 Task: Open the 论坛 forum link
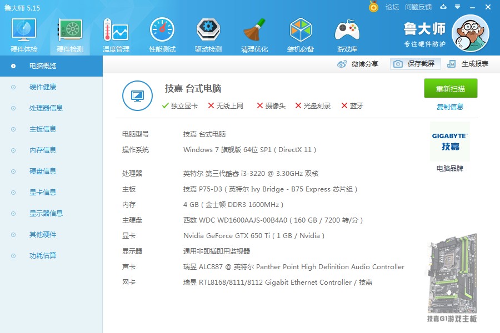[x=392, y=7]
